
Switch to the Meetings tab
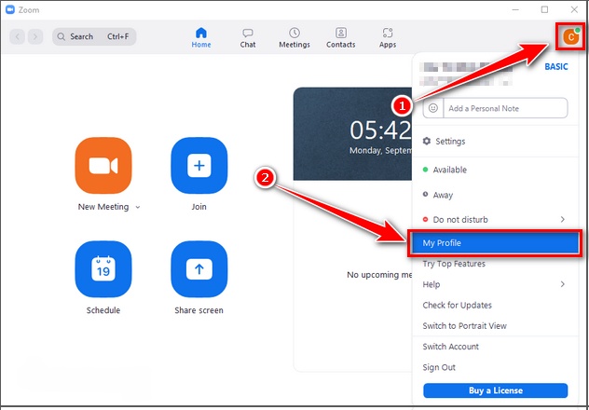point(294,37)
